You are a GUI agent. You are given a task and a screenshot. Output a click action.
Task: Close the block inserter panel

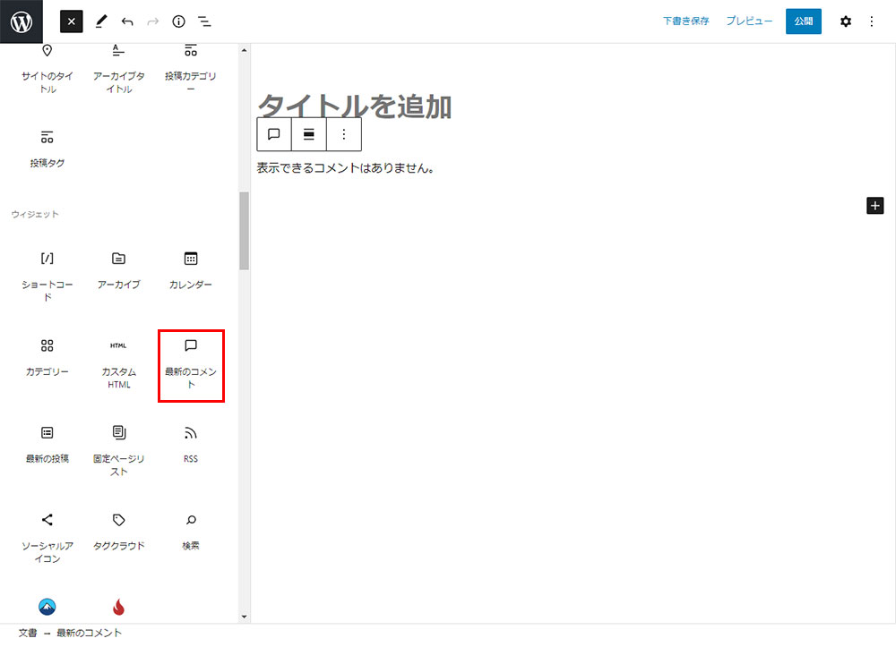click(72, 21)
